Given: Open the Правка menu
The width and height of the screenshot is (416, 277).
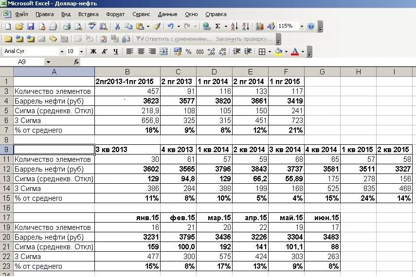Looking at the screenshot, I should click(x=45, y=14).
